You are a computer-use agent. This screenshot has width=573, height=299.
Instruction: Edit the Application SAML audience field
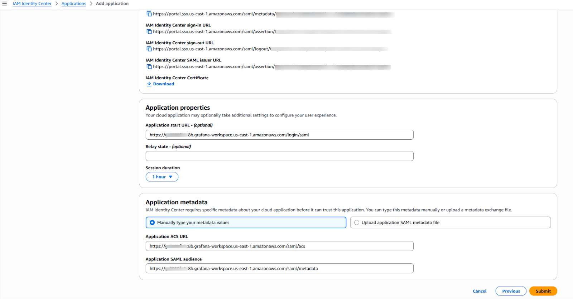pos(279,268)
